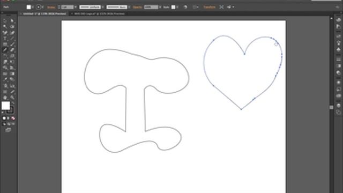Reset default fill and stroke
The width and height of the screenshot is (343, 193).
coord(3,113)
